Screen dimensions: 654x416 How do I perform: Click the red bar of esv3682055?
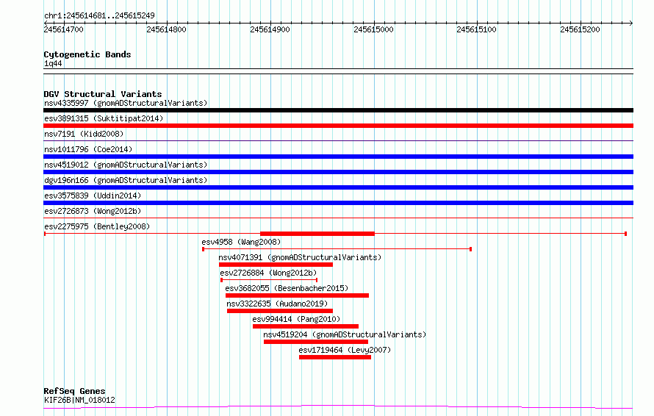(298, 295)
